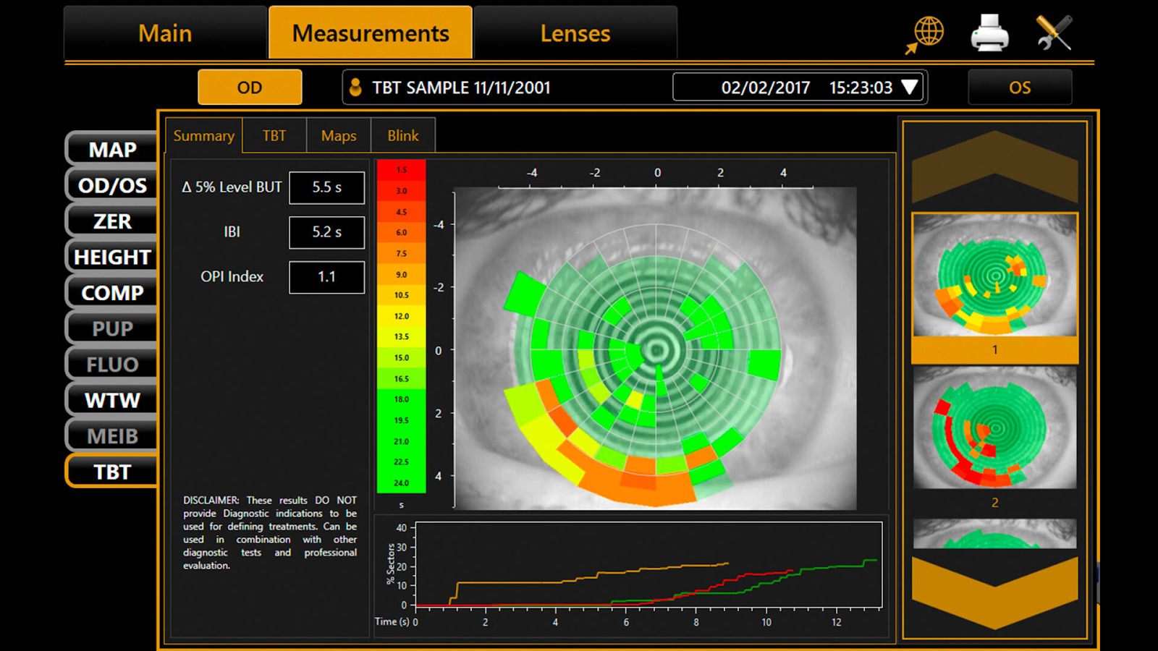Expand the exam date dropdown arrow

pyautogui.click(x=910, y=88)
